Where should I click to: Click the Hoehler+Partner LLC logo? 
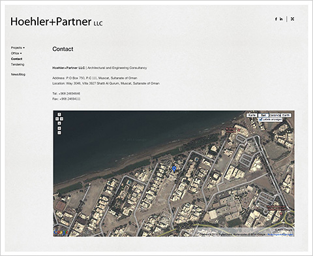coord(57,22)
